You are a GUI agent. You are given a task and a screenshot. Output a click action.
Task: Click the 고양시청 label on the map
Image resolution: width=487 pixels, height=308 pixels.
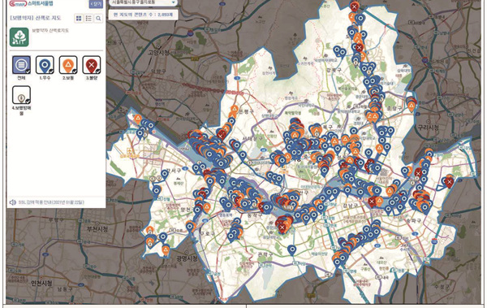coord(159,53)
